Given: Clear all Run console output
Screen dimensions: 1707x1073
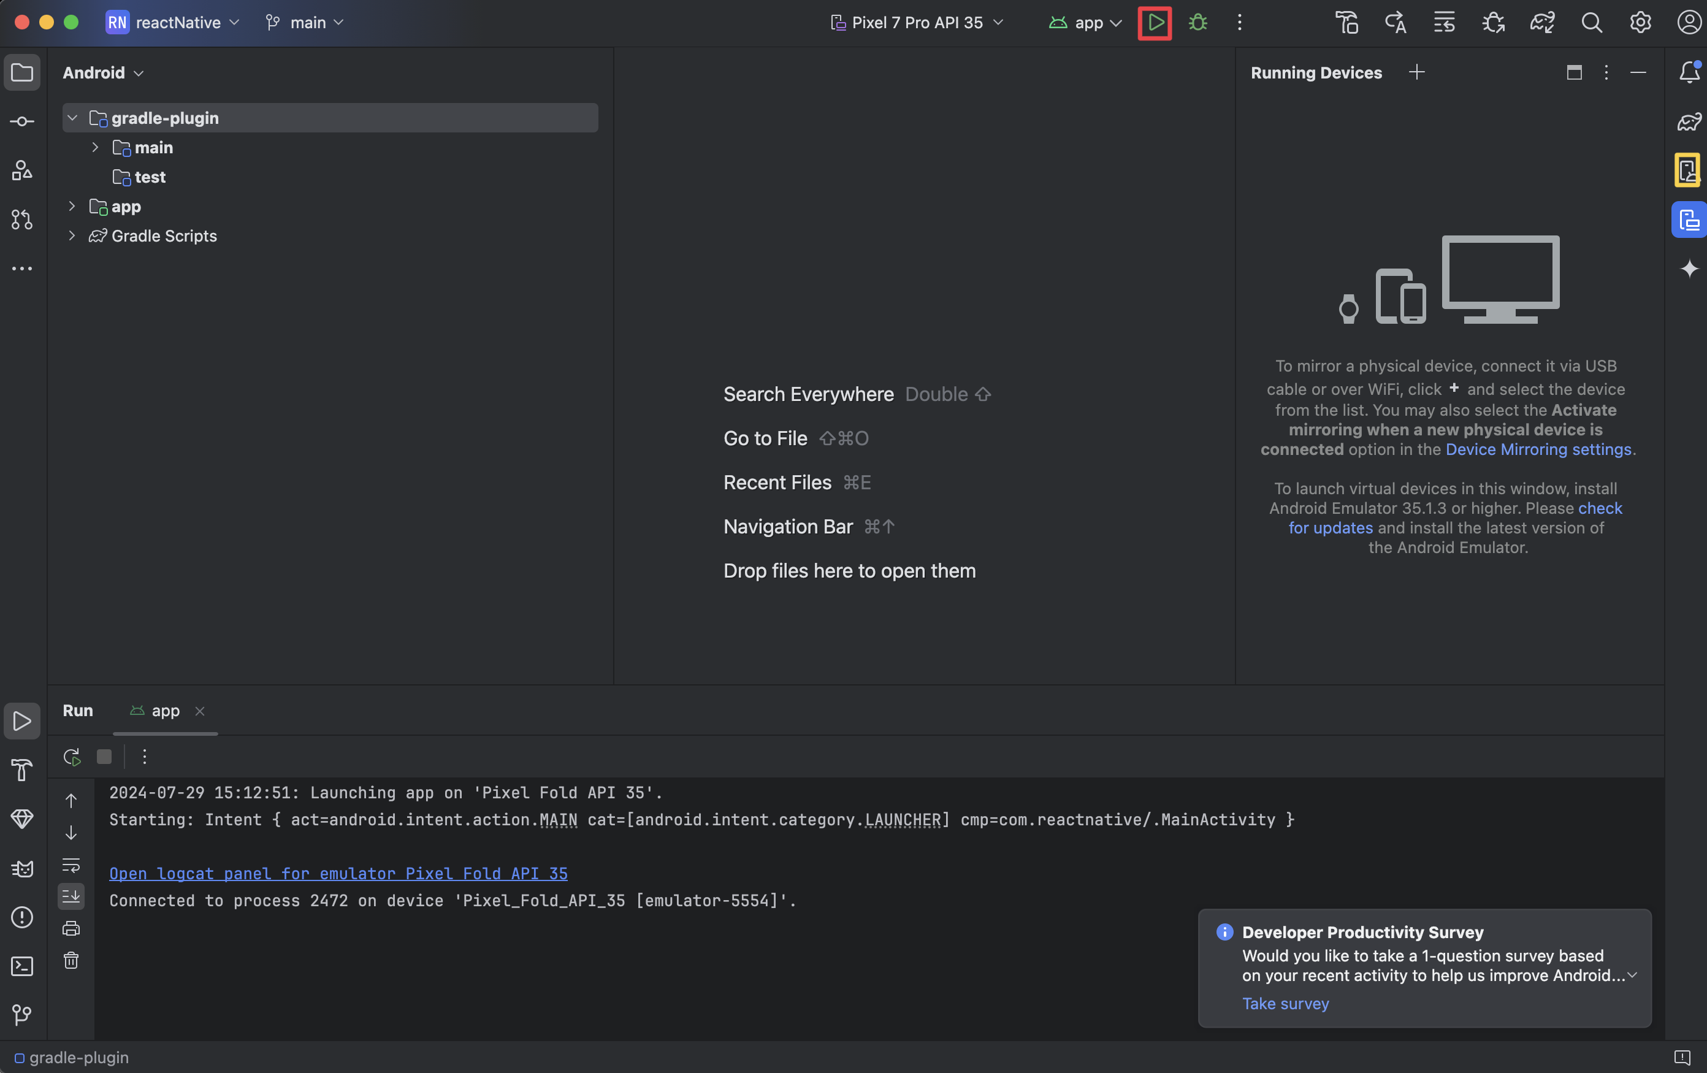Looking at the screenshot, I should (71, 960).
